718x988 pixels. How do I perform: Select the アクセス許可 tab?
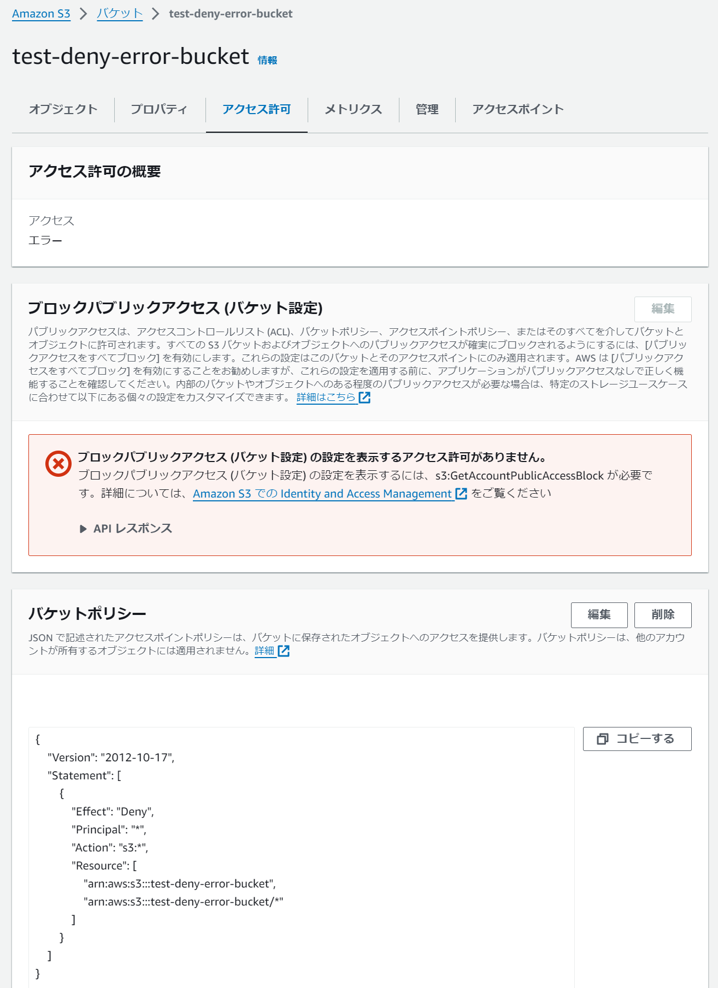[257, 109]
